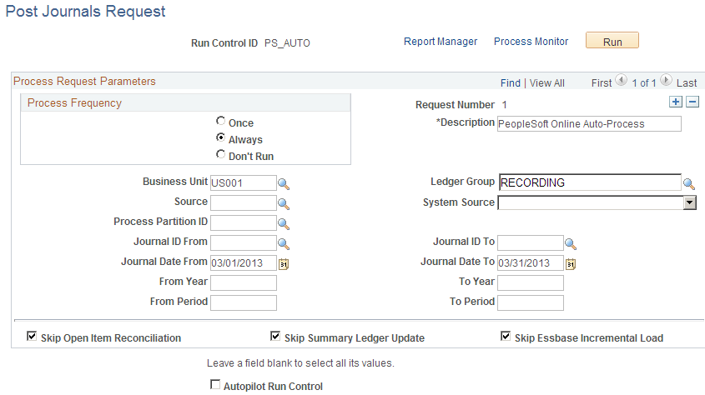Click the To Year field
Image resolution: width=705 pixels, height=395 pixels.
530,282
